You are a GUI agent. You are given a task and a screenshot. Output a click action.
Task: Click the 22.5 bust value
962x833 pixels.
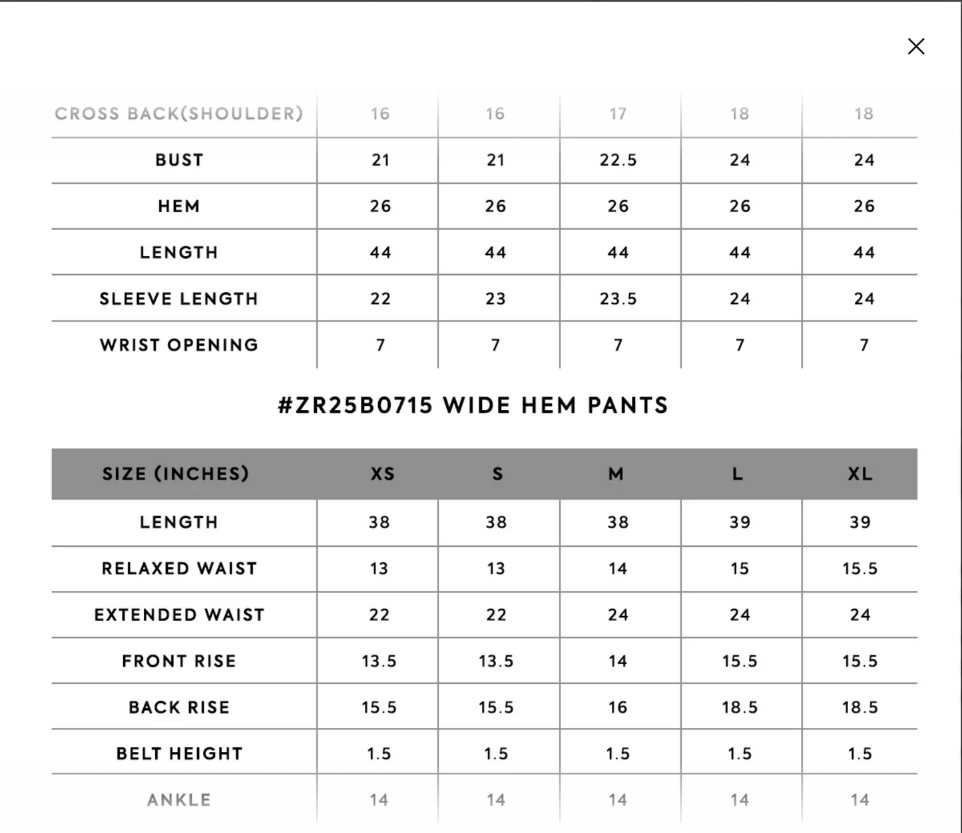pyautogui.click(x=618, y=160)
